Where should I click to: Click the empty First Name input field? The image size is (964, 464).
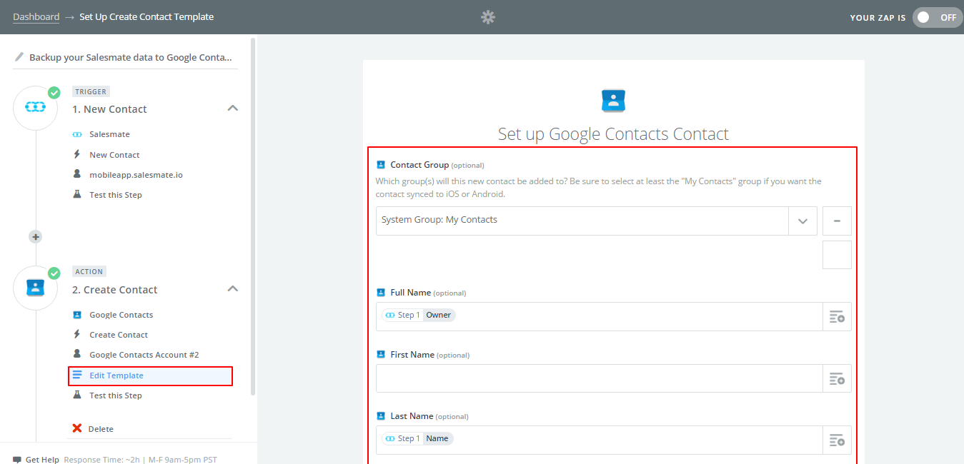point(600,378)
